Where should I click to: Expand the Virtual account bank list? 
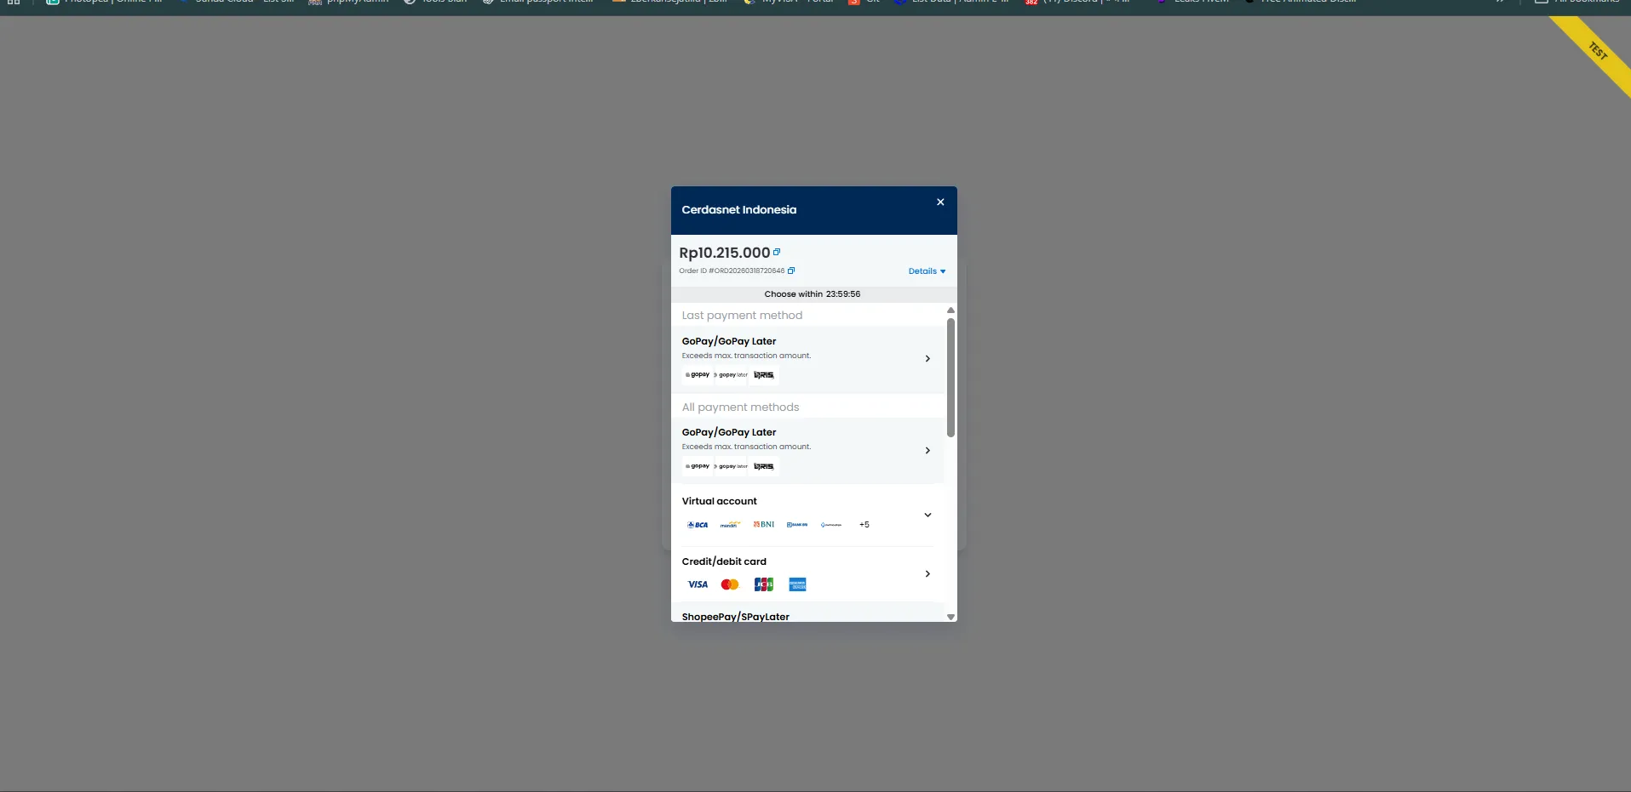click(927, 515)
